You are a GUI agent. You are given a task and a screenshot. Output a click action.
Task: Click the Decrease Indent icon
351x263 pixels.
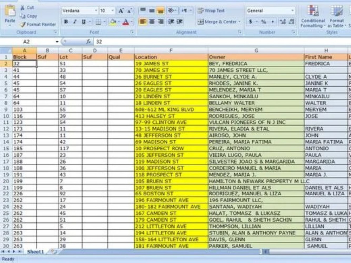(171, 22)
